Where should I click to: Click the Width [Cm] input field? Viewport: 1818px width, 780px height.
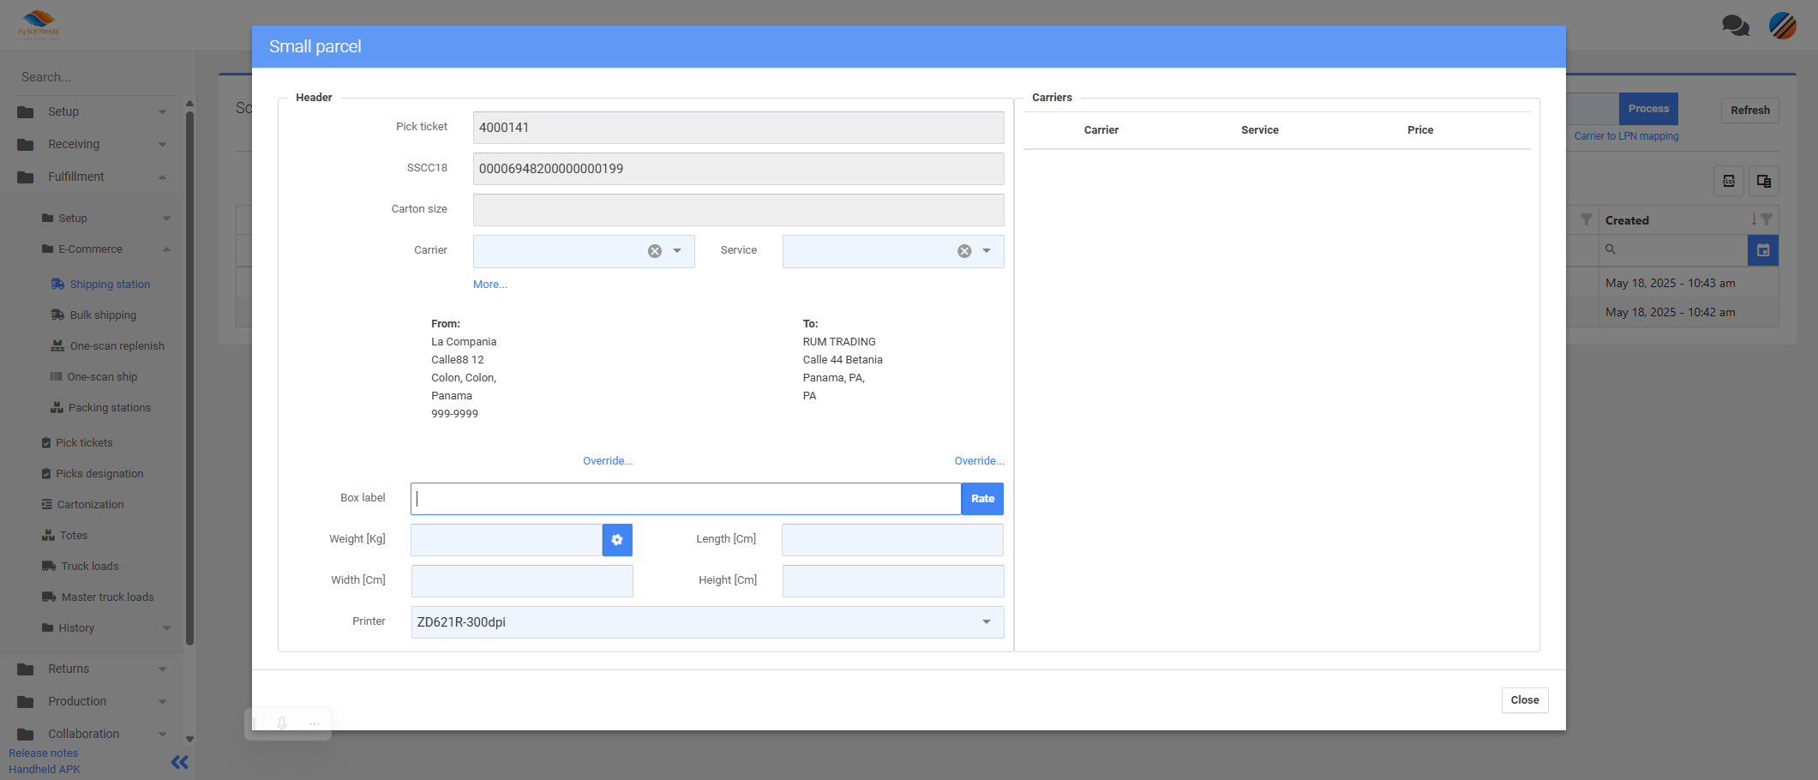click(x=522, y=581)
